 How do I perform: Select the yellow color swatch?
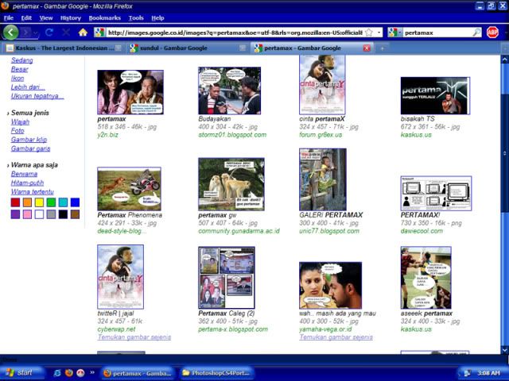tap(39, 202)
